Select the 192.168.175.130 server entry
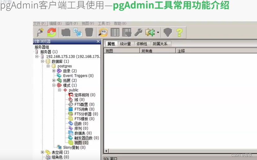Screen dimensions: 257x160 click(73, 57)
